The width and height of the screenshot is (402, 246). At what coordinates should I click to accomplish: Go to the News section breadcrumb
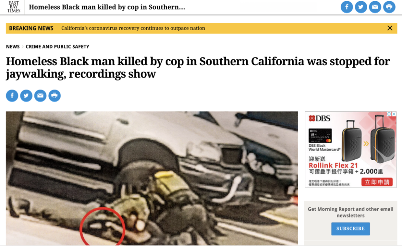click(x=13, y=47)
